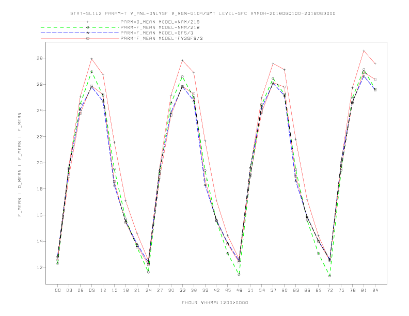Click y-axis tick value 22

click(x=39, y=137)
